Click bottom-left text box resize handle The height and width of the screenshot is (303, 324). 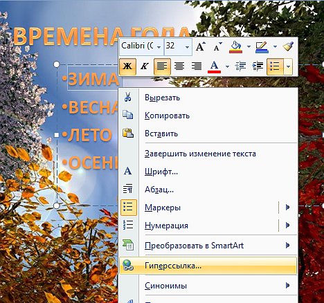(x=57, y=205)
